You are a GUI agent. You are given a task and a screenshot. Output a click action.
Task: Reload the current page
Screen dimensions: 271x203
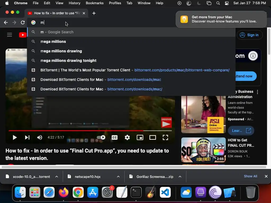click(x=23, y=22)
